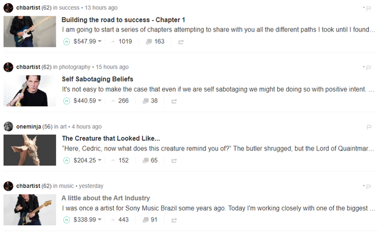Open the 'Self Sabotaging Beliefs' title
Screen dimensions: 389x233
tap(97, 79)
